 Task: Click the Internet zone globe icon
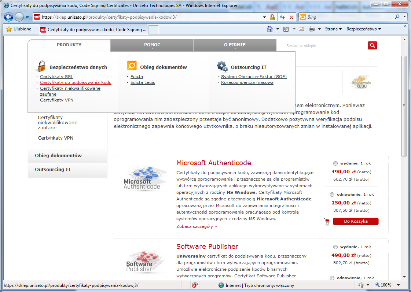click(221, 285)
